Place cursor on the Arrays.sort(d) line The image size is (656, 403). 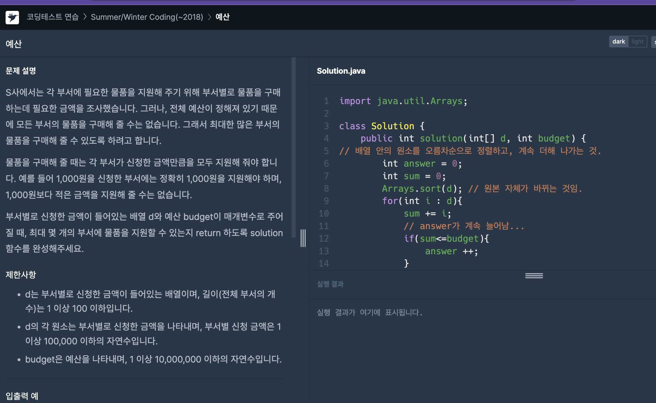(422, 189)
